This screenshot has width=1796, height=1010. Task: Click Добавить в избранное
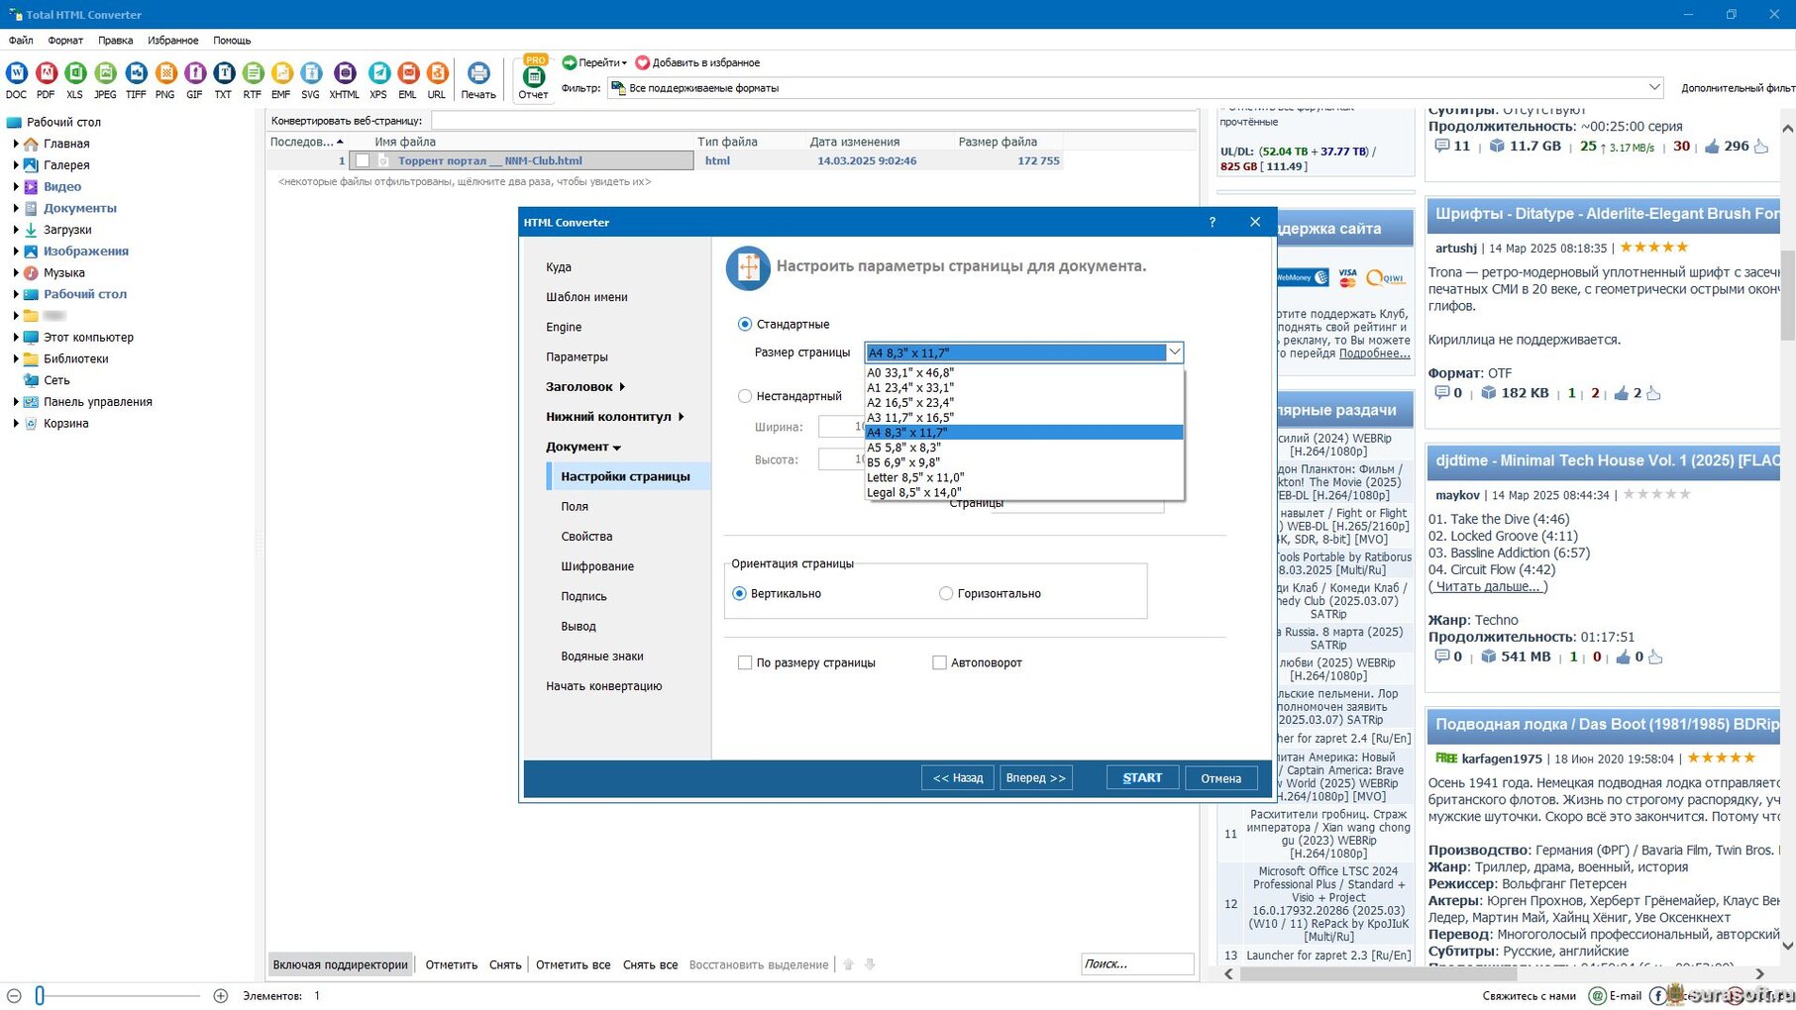pyautogui.click(x=697, y=62)
